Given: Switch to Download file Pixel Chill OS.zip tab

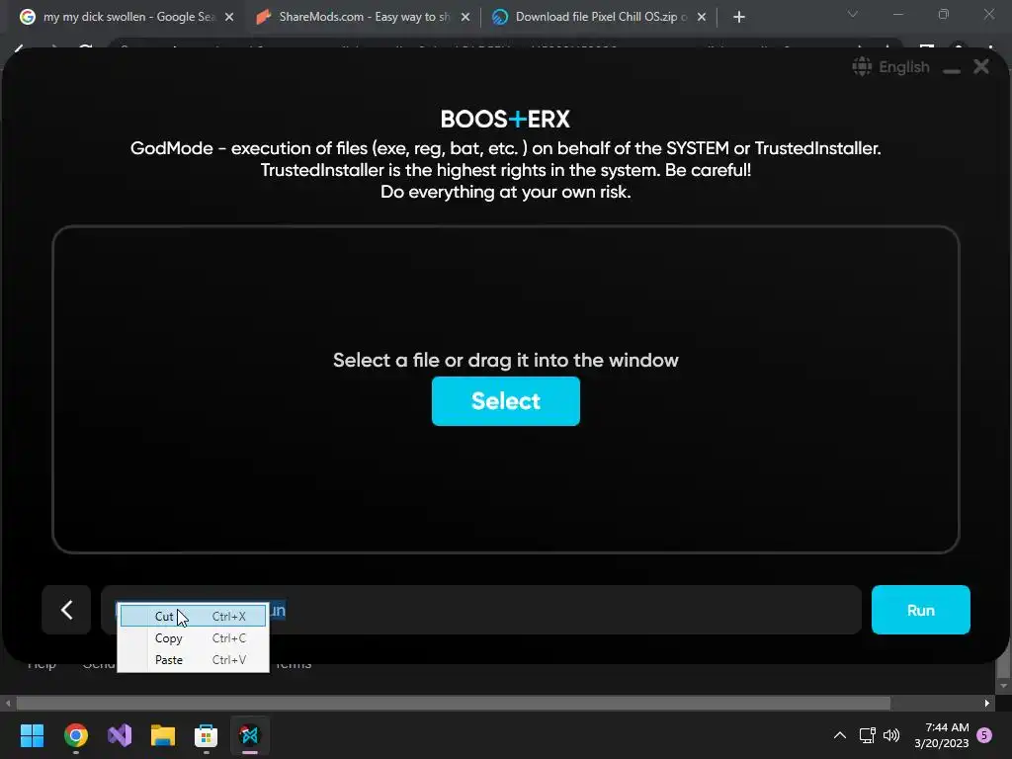Looking at the screenshot, I should 599,17.
